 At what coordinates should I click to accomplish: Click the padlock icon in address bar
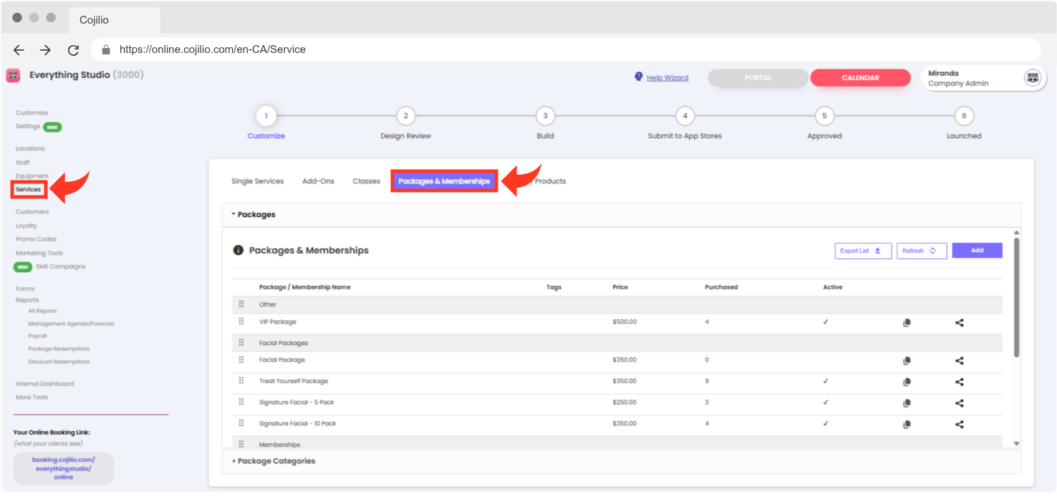106,50
